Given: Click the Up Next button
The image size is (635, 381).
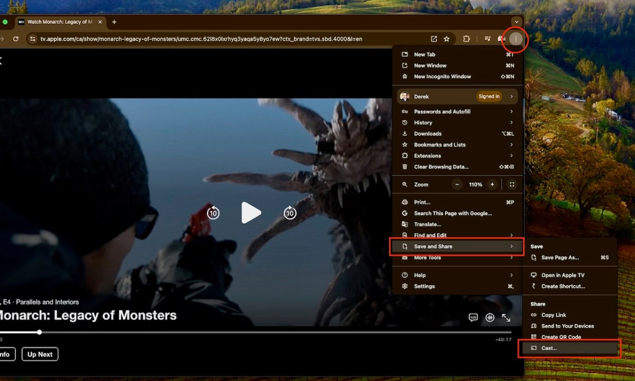Looking at the screenshot, I should tap(40, 354).
